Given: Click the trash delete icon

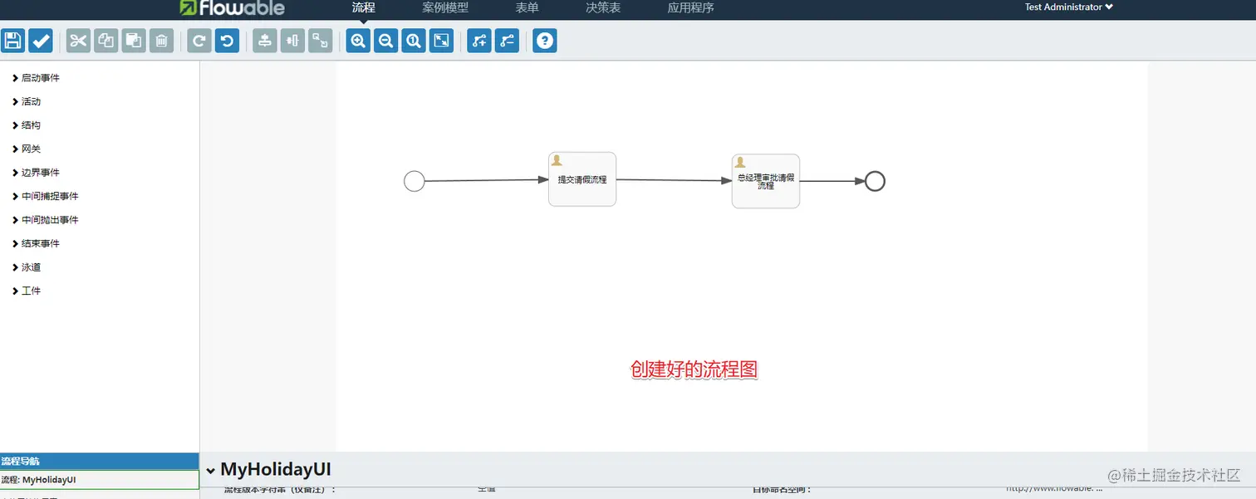Looking at the screenshot, I should pyautogui.click(x=162, y=41).
